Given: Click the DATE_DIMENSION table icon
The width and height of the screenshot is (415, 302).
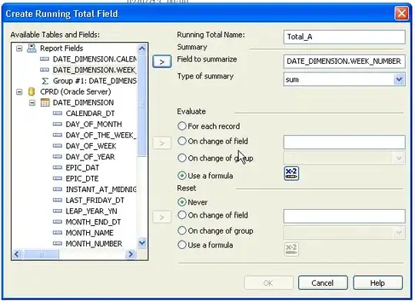Looking at the screenshot, I should coord(45,102).
